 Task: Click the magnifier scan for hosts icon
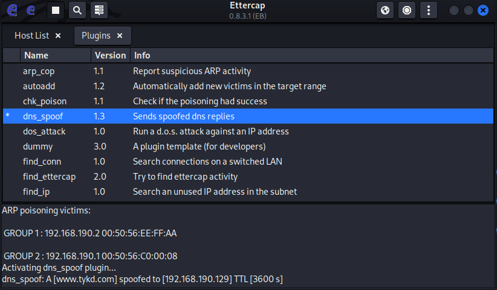click(77, 10)
